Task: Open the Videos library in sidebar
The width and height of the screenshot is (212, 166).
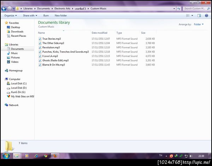Action: pyautogui.click(x=15, y=62)
